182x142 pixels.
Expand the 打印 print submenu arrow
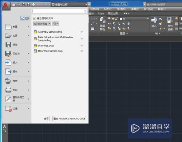pos(28,90)
